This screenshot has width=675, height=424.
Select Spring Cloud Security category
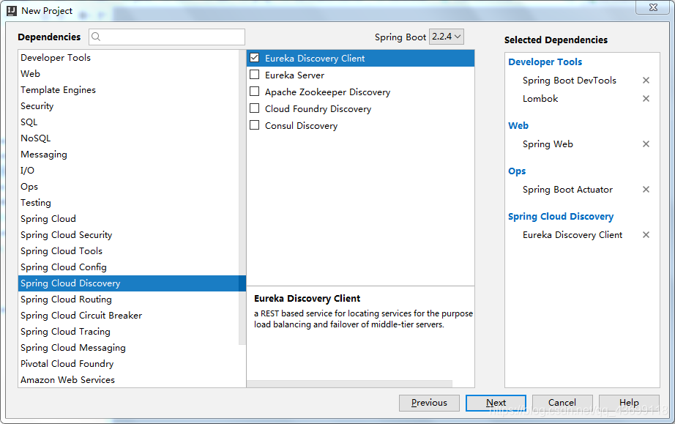coord(129,235)
